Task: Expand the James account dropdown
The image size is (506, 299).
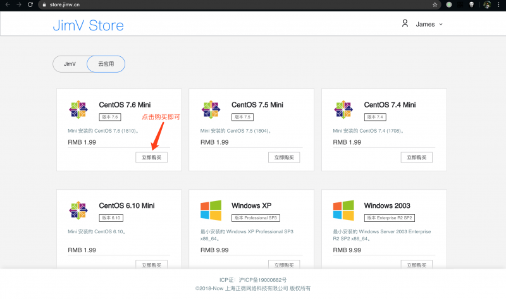Action: click(x=429, y=24)
